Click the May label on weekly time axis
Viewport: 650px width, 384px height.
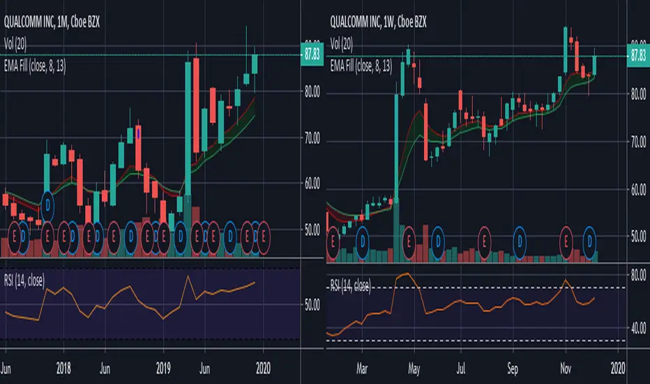point(414,369)
